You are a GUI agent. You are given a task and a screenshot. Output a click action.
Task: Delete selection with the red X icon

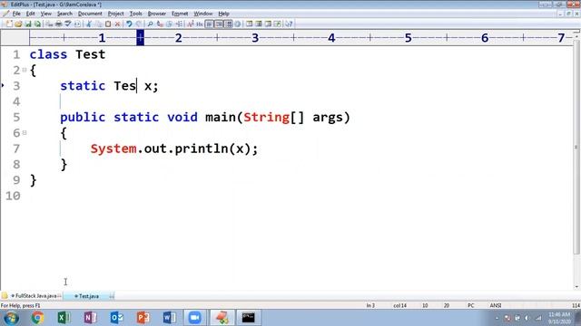pos(117,24)
